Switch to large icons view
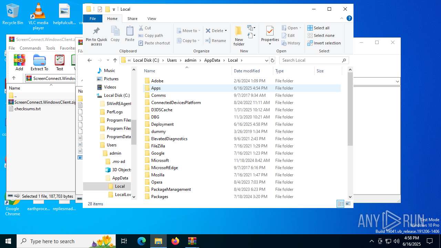 348,204
